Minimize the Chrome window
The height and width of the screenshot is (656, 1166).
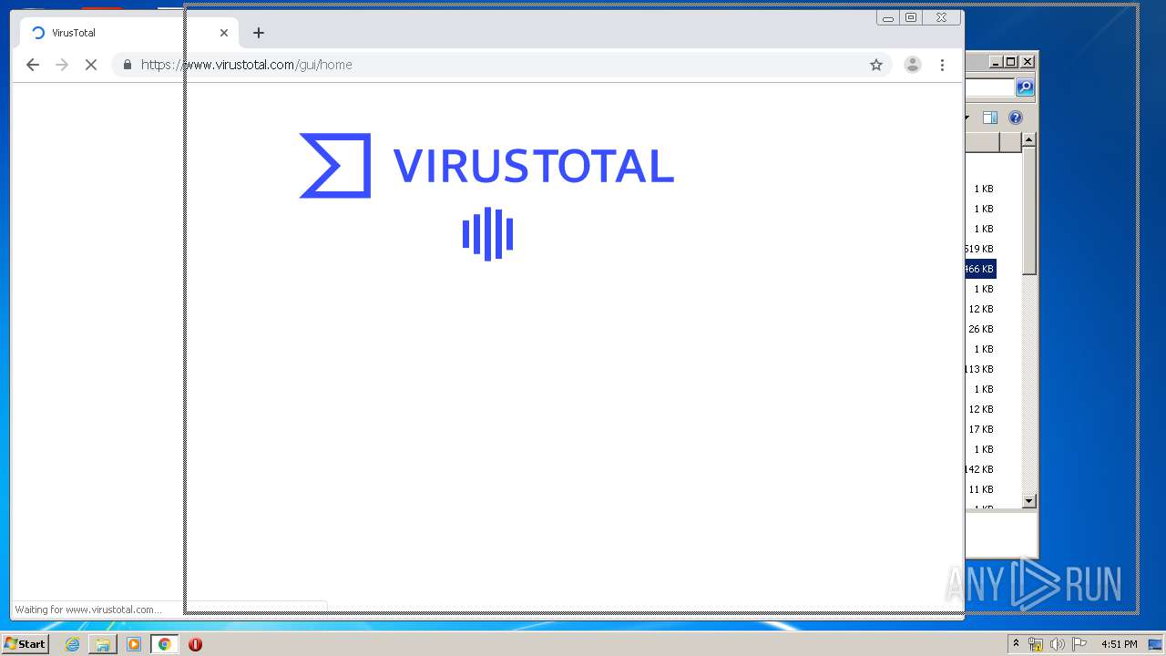pos(888,17)
